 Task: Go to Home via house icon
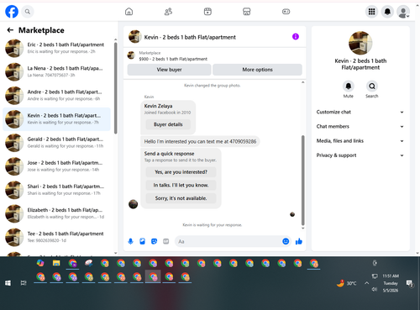(x=129, y=12)
